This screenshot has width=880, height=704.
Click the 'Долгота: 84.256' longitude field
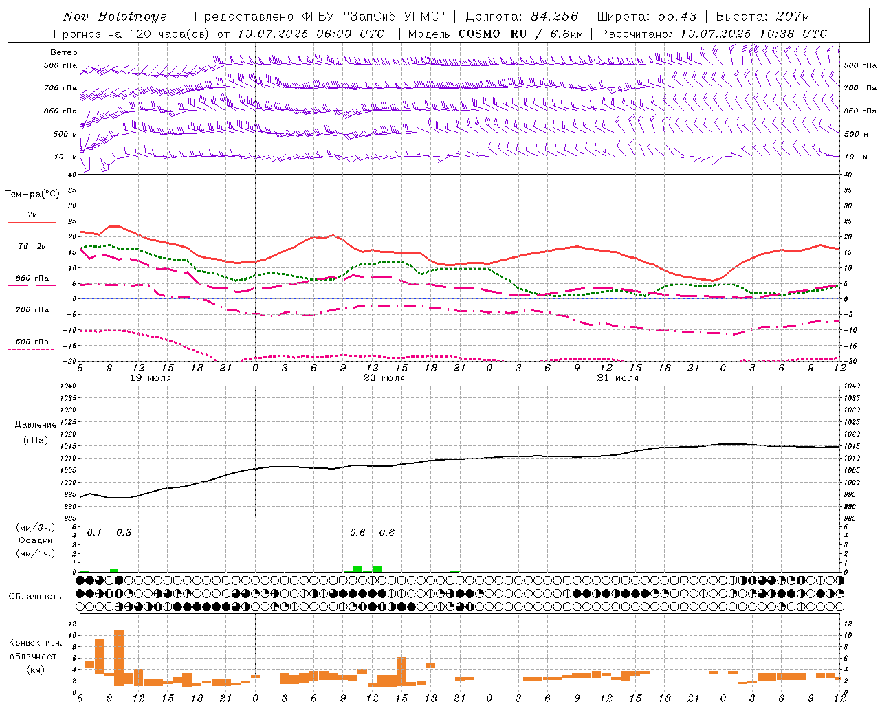point(522,16)
